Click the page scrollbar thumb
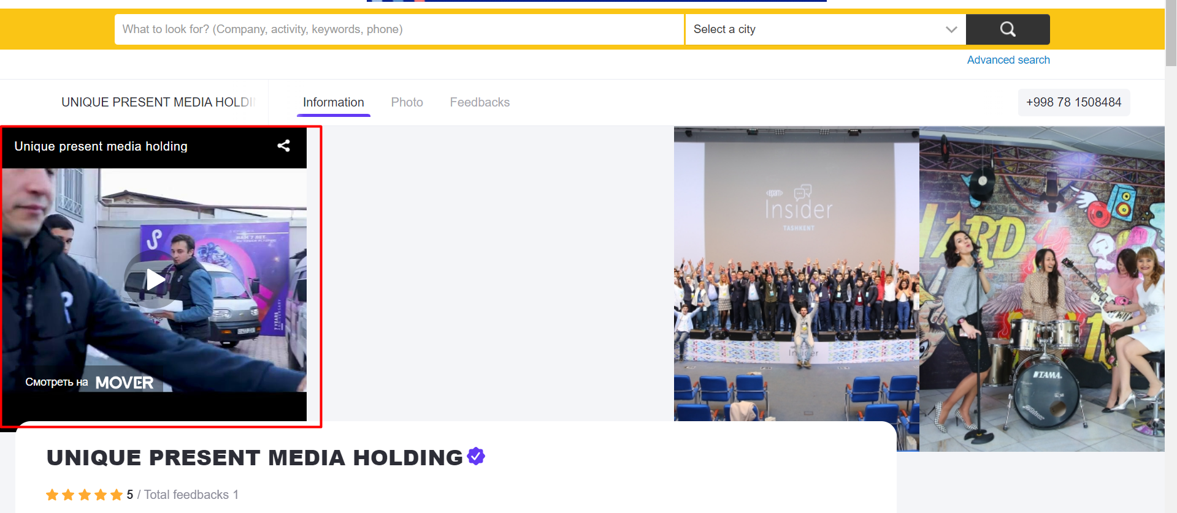Viewport: 1177px width, 513px height. [x=1171, y=34]
